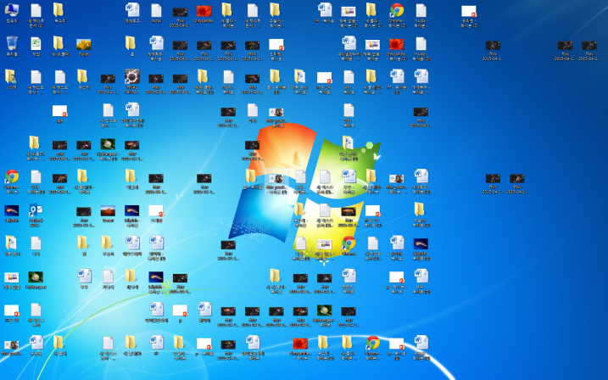Viewport: 608px width, 380px height.
Task: Select the Install text file in the top row
Action: click(156, 11)
